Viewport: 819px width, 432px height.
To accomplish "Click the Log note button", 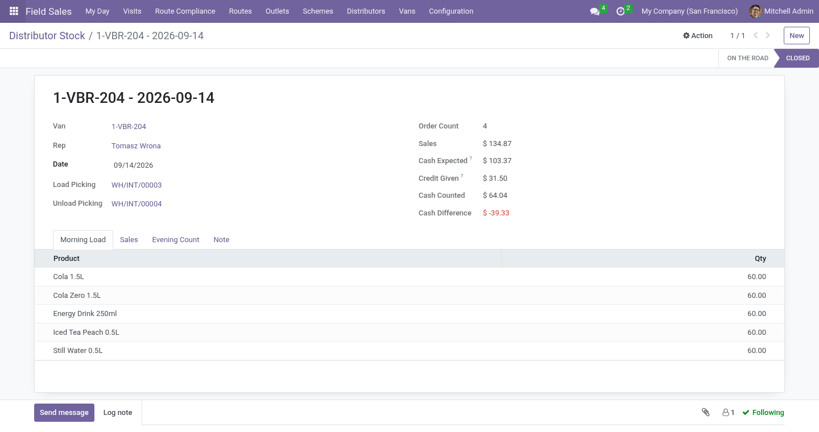I will tap(118, 413).
